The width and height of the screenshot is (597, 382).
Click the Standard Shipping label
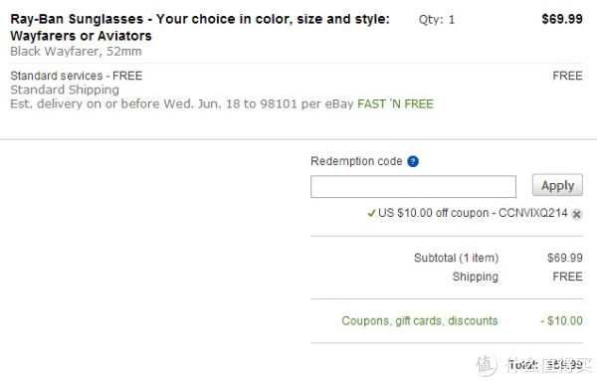click(65, 90)
